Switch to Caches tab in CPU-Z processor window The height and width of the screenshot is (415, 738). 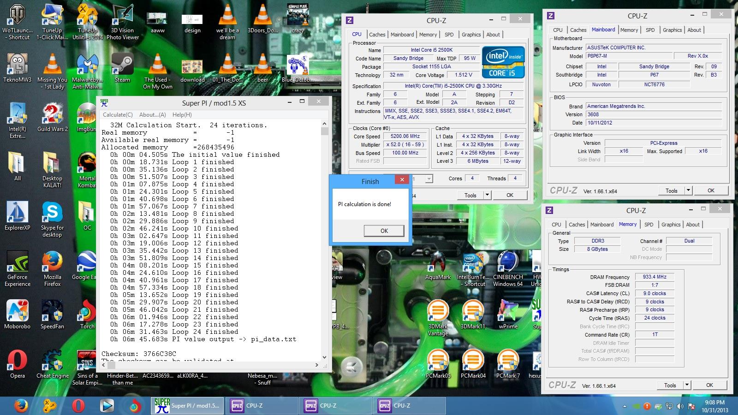[377, 35]
